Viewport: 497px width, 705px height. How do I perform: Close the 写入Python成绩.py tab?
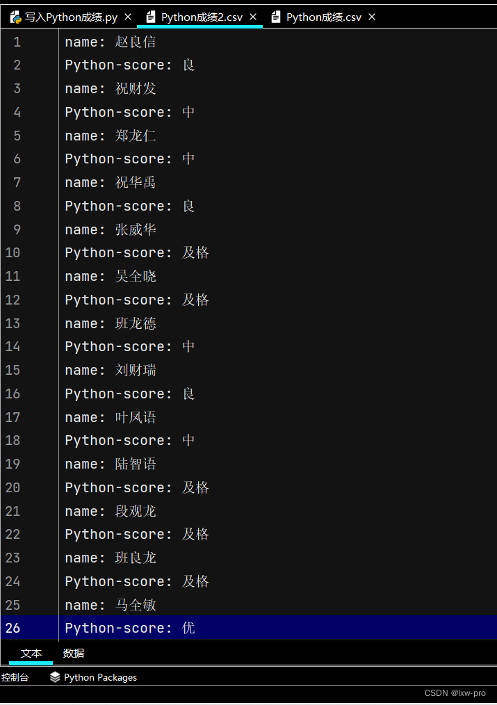coord(128,17)
